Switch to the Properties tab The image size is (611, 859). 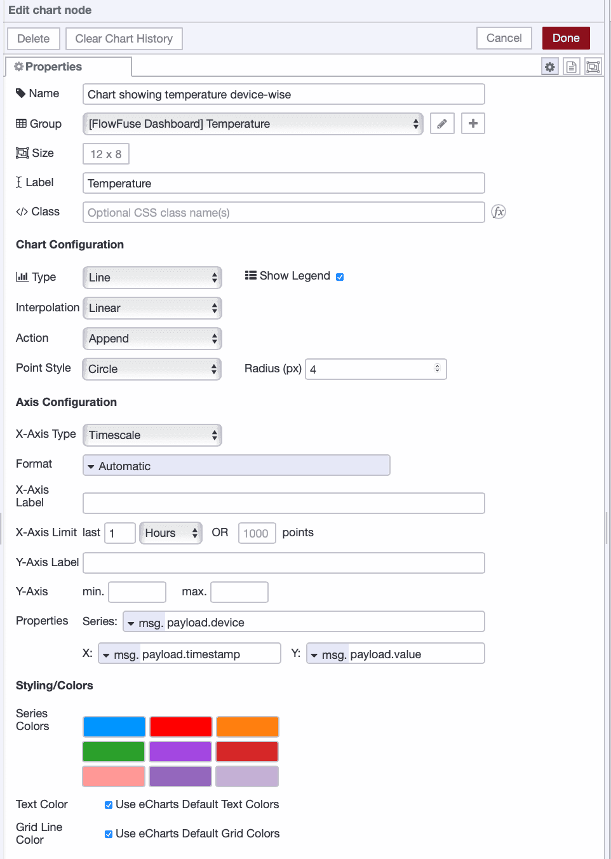[x=53, y=66]
